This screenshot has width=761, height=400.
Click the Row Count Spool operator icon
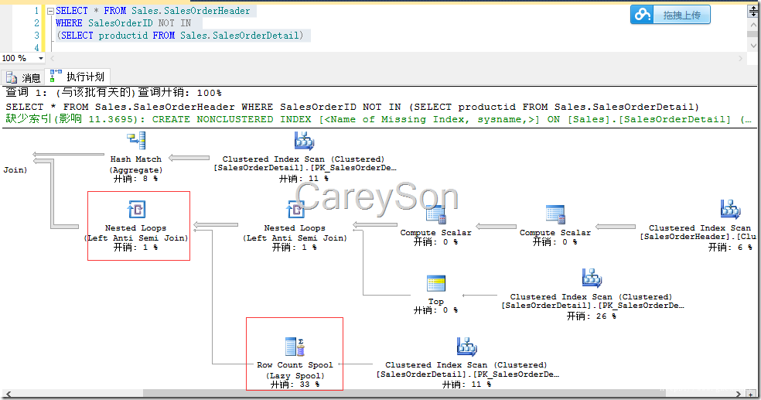click(x=295, y=347)
